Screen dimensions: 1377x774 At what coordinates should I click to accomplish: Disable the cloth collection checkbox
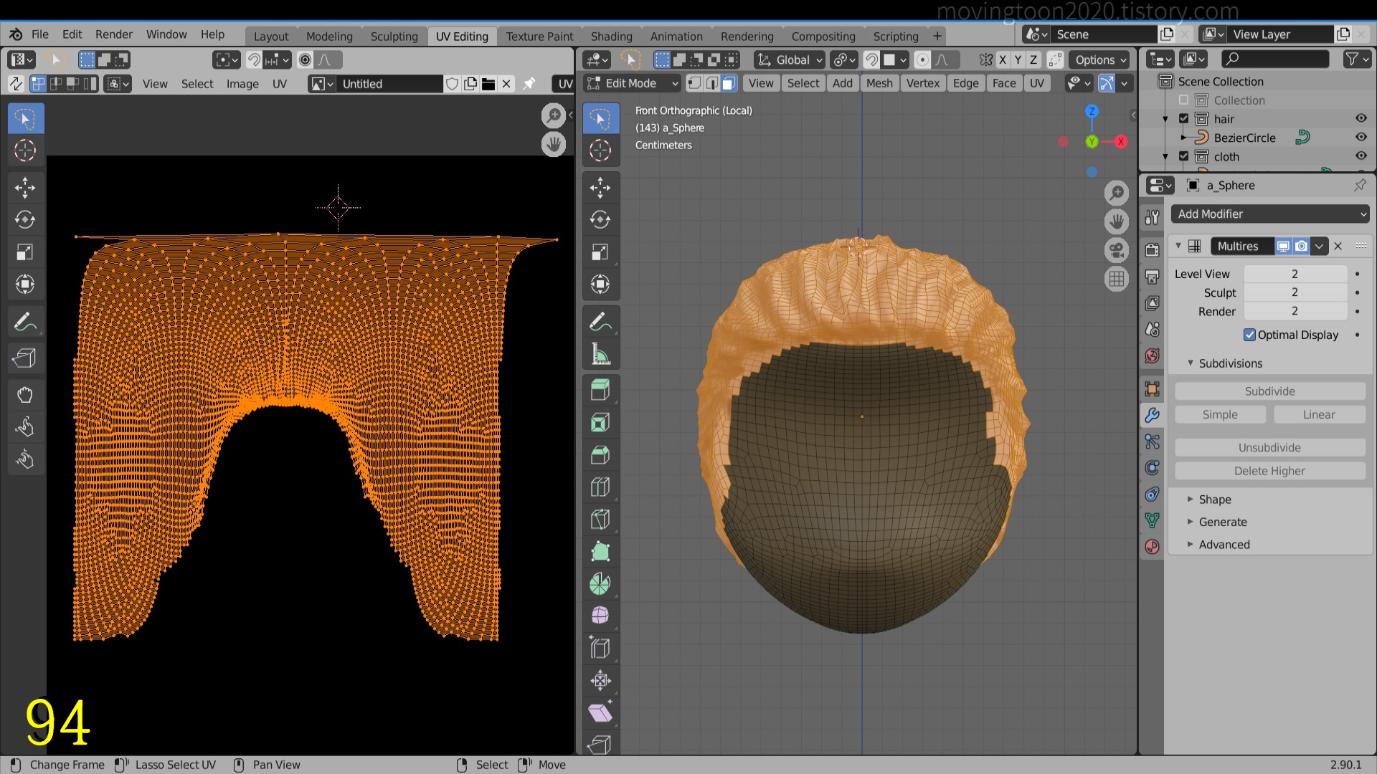tap(1184, 156)
